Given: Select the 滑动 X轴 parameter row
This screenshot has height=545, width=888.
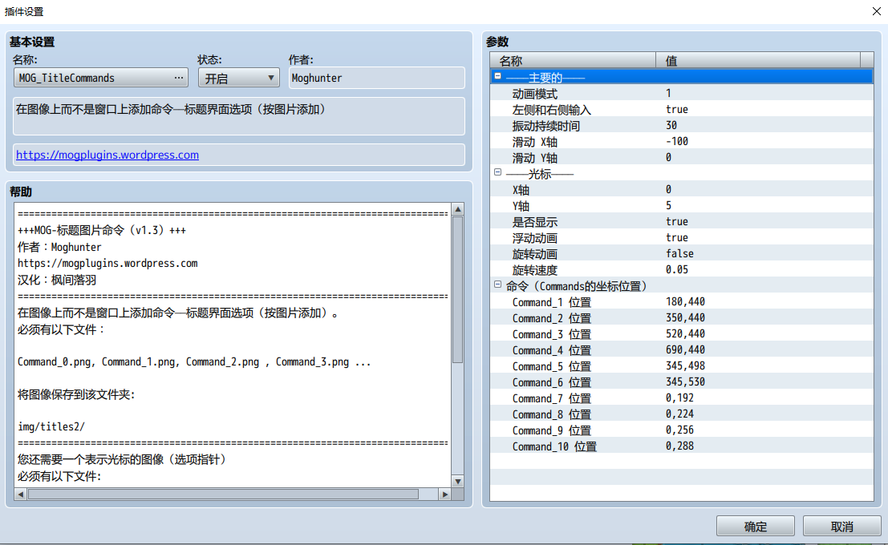Looking at the screenshot, I should [681, 142].
